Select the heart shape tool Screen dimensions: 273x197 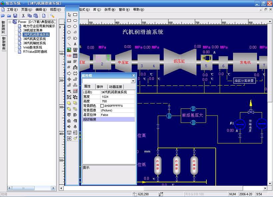[69, 38]
